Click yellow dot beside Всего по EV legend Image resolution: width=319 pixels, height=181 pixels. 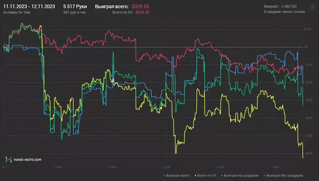(x=196, y=176)
